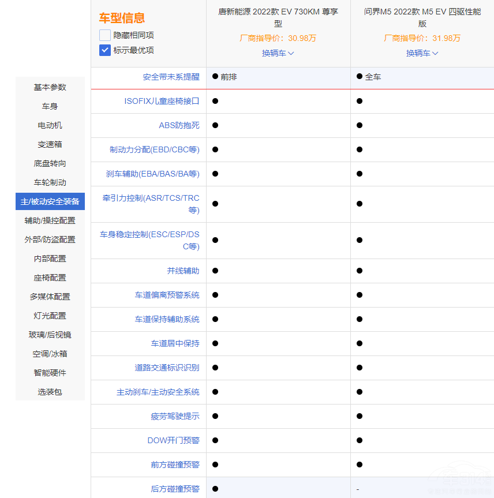Open 换辆车 dropdown for 问界M5

pos(422,53)
